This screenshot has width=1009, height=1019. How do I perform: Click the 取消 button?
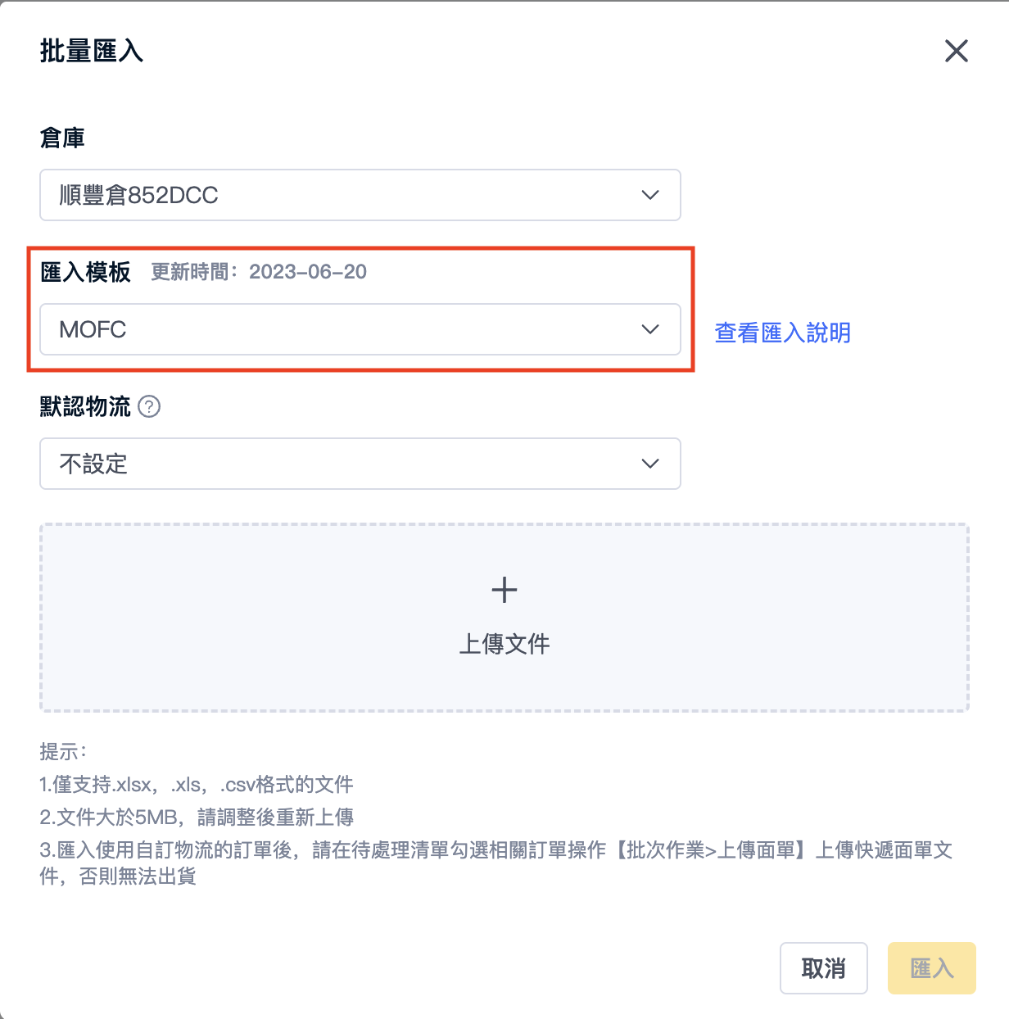coord(824,968)
